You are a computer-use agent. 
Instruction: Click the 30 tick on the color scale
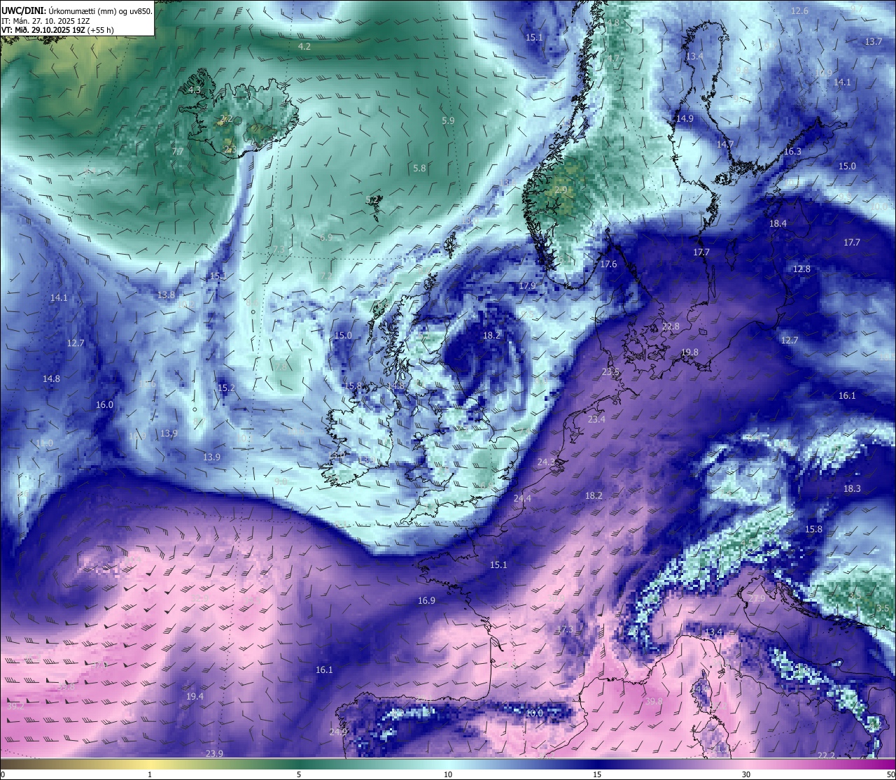point(746,774)
